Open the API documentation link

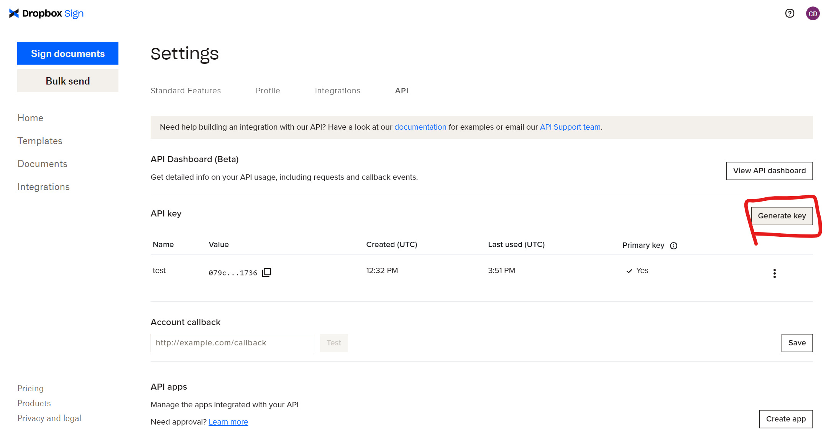tap(420, 127)
